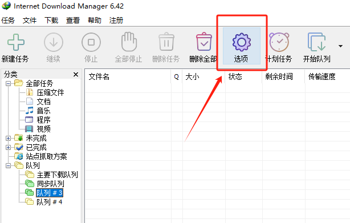Collapse the 全部任务 tree node
Image resolution: width=350 pixels, height=223 pixels.
pos(8,84)
